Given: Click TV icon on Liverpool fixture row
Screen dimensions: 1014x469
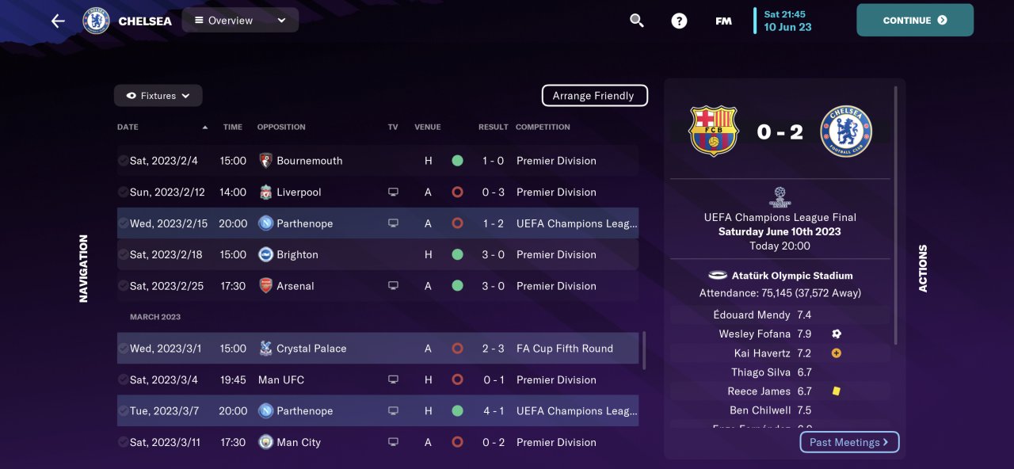Looking at the screenshot, I should click(x=393, y=192).
